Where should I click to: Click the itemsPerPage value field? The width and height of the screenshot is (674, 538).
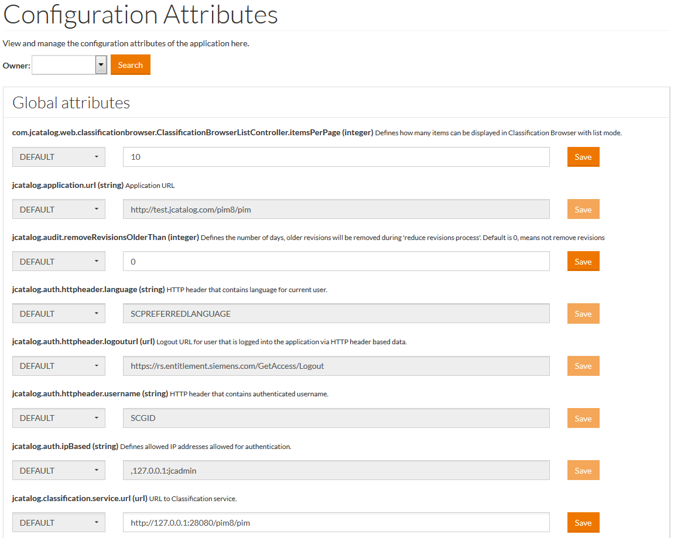336,157
